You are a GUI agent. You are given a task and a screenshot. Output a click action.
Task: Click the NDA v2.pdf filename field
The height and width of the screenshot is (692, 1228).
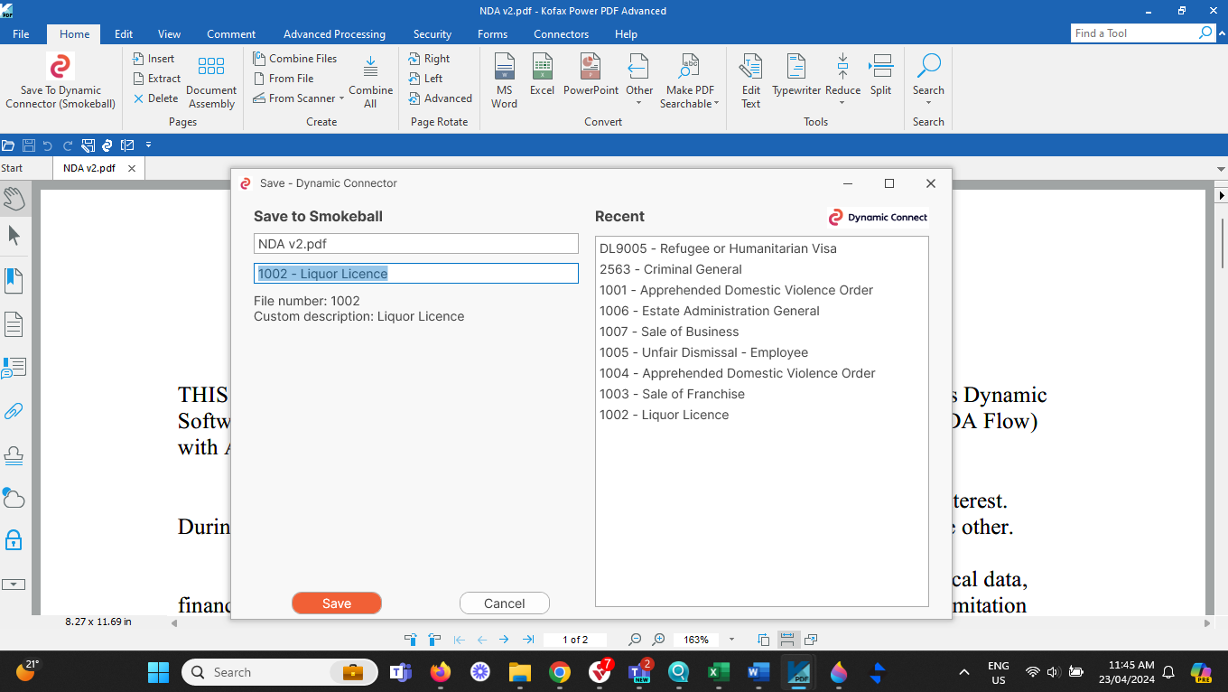[415, 244]
